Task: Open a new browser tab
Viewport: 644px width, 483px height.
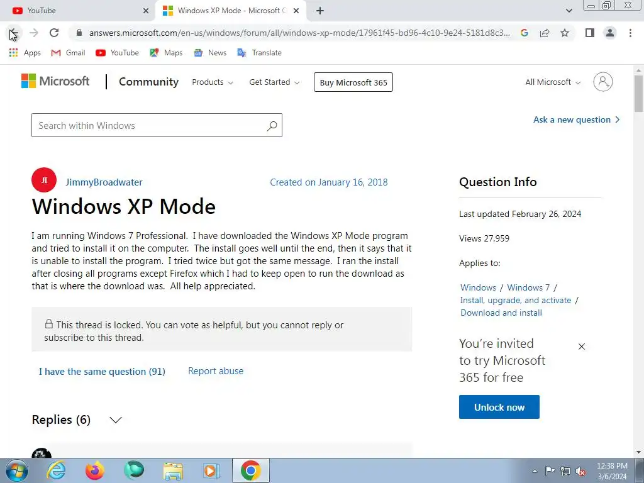Action: (x=320, y=11)
